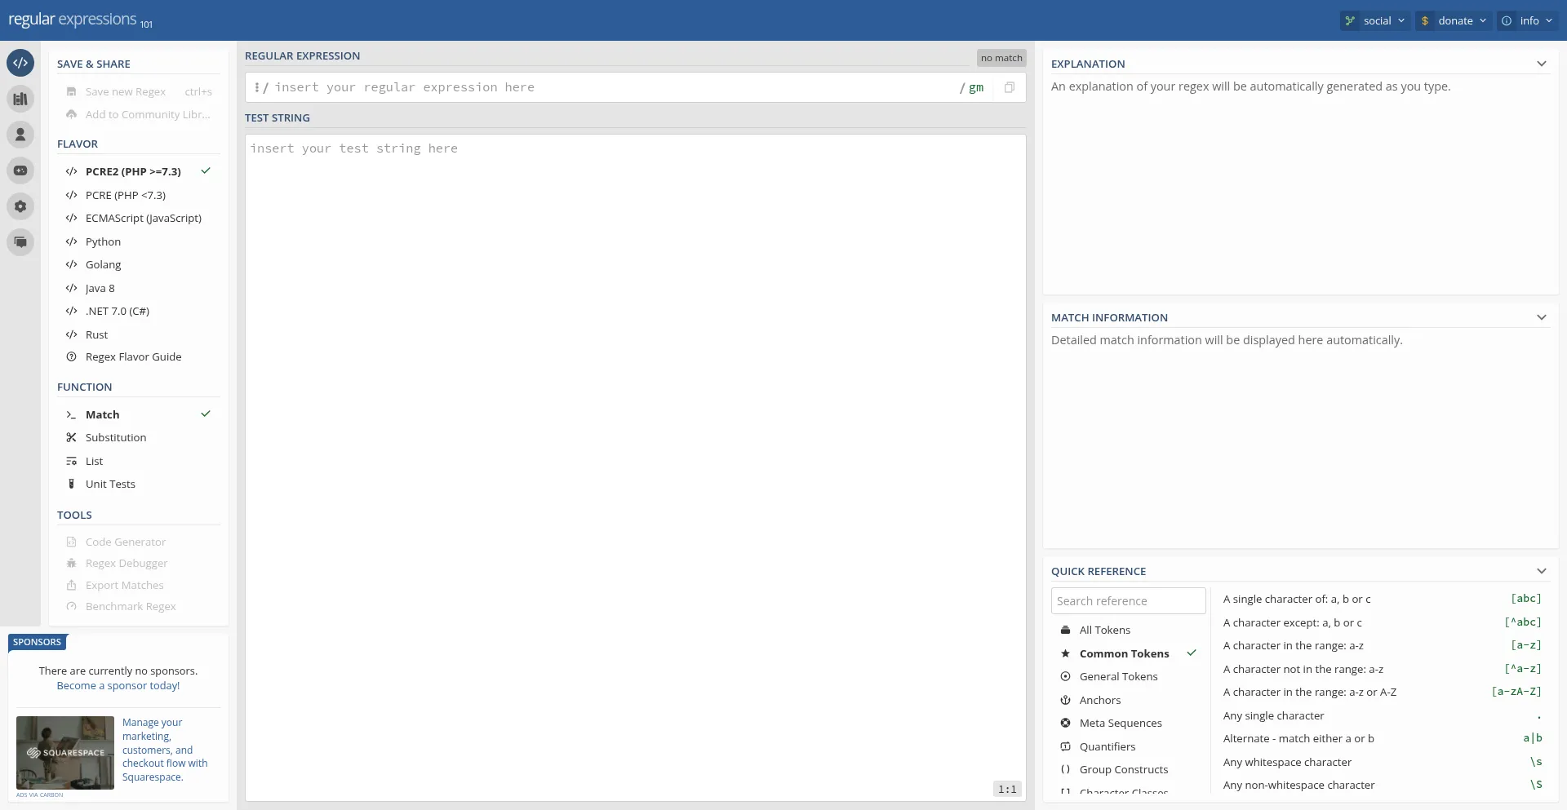Click the delimiter options dots icon
This screenshot has width=1567, height=810.
[256, 87]
